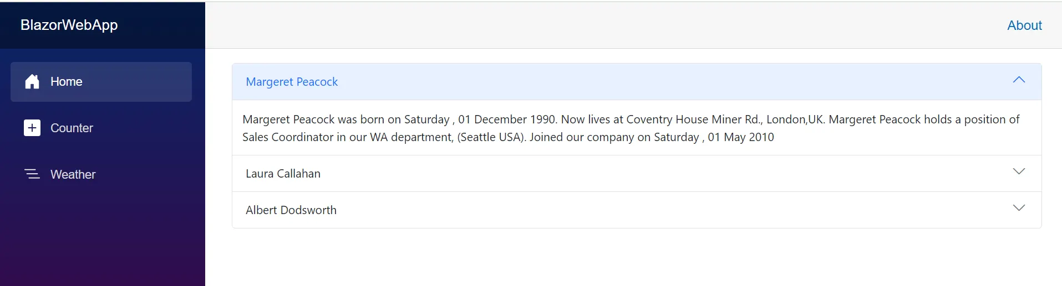
Task: Click the Albert Dodsworth name header
Action: tap(291, 210)
